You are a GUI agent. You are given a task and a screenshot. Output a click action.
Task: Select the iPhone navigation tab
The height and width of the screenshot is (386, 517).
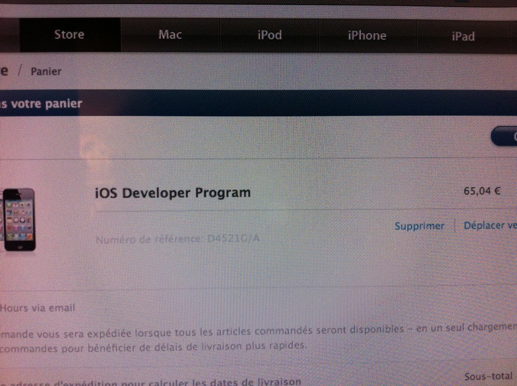coord(367,36)
